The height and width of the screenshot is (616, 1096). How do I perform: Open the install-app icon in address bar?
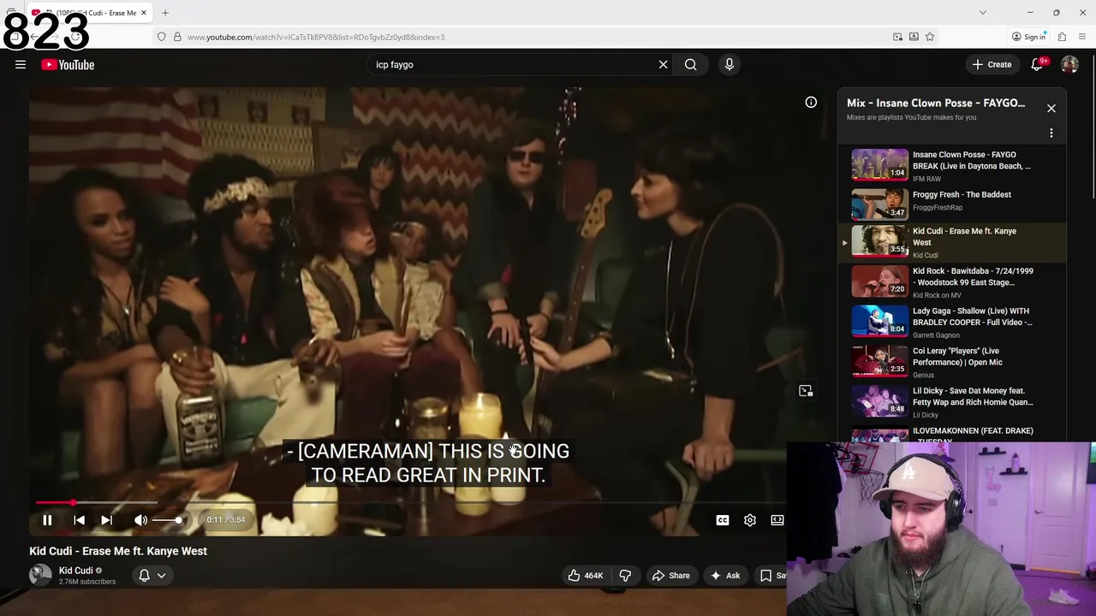914,37
